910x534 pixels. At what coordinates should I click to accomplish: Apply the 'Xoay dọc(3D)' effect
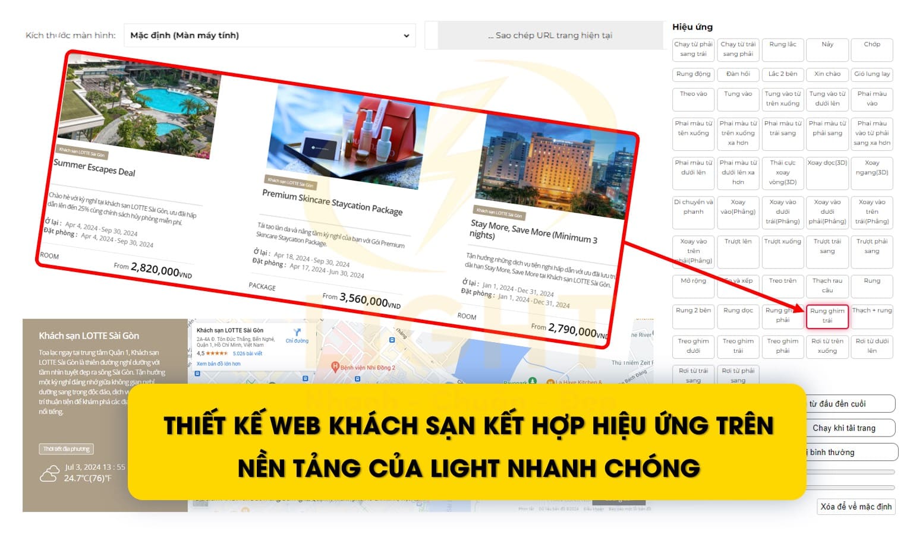pos(827,173)
